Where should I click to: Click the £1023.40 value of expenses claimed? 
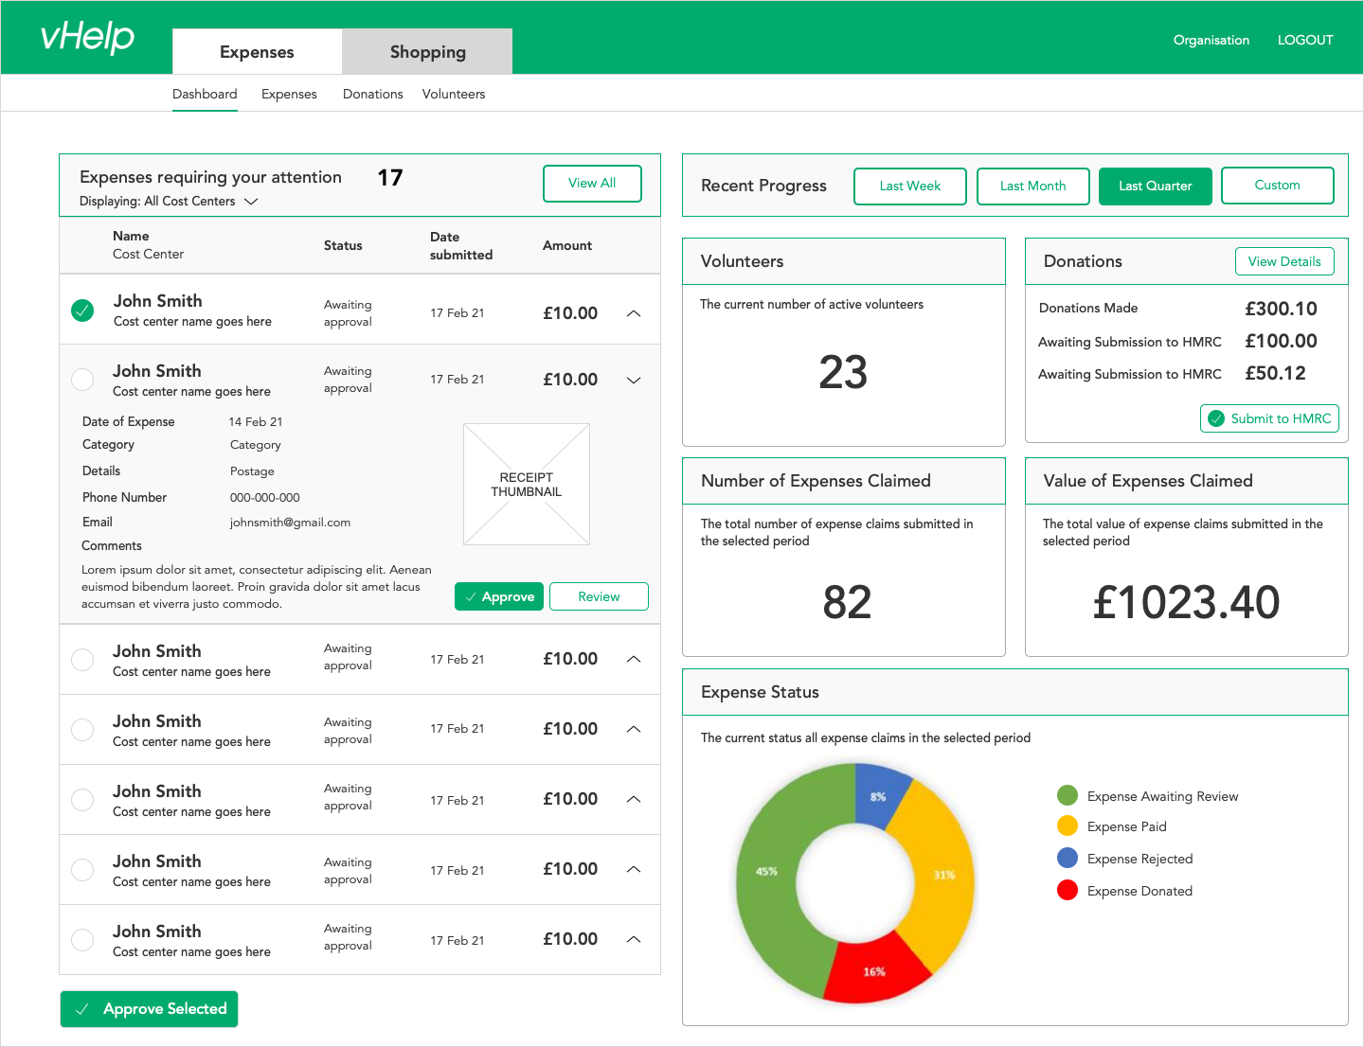point(1186,602)
